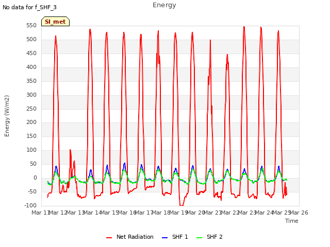
Task: Click the Energy chart title
Action: coord(164,5)
